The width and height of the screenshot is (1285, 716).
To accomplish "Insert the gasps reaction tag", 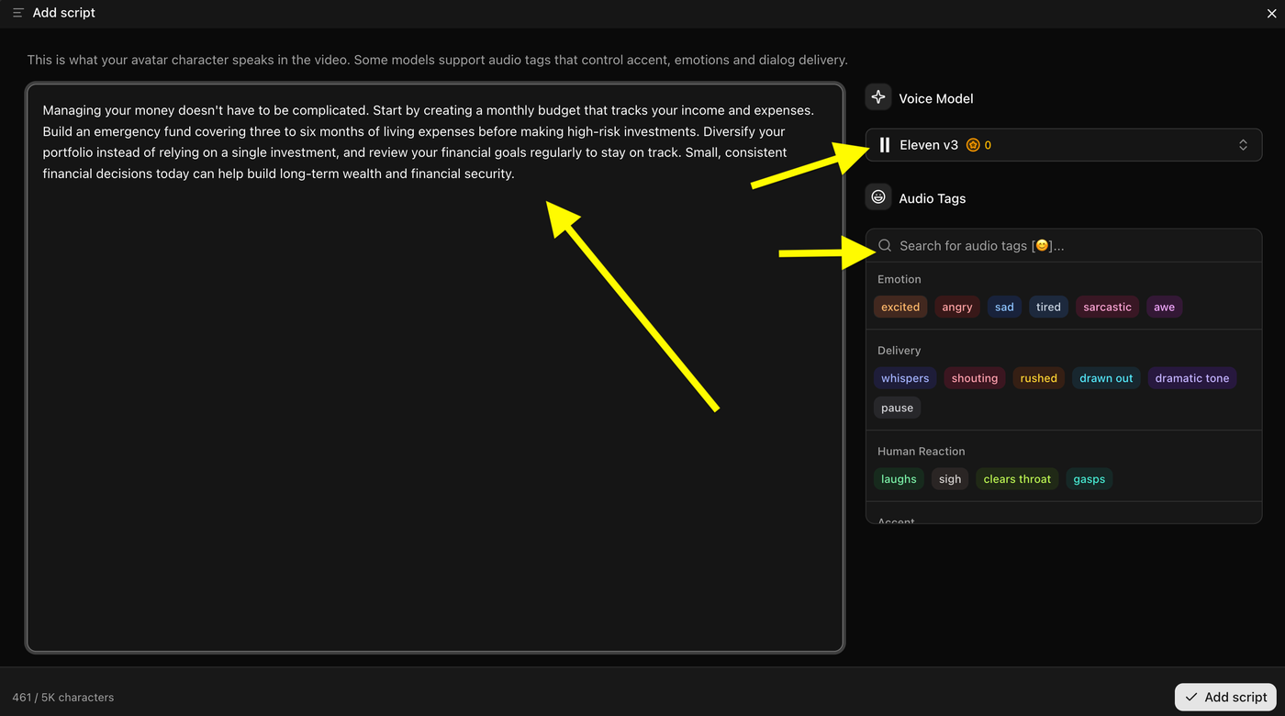I will click(x=1089, y=479).
